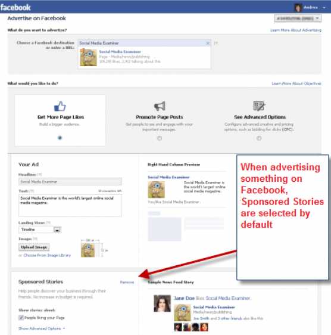Click the ad image preview thumbnail
The width and height of the screenshot is (331, 335).
pyautogui.click(x=88, y=250)
